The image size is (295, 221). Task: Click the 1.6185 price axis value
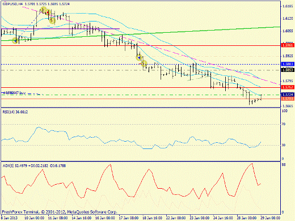click(x=288, y=6)
